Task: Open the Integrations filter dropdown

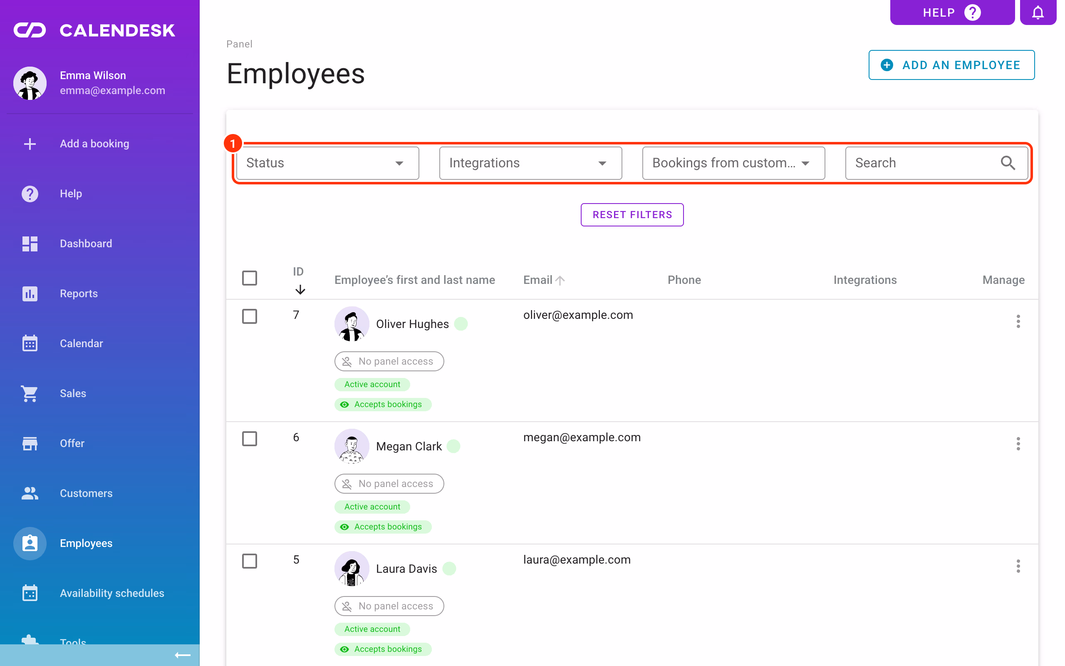Action: coord(530,163)
